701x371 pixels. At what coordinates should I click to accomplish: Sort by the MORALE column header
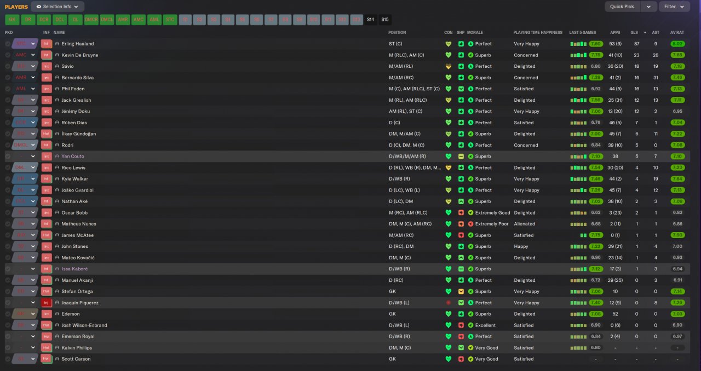point(475,32)
